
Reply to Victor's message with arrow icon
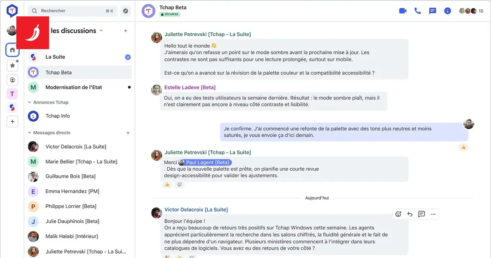(x=410, y=214)
